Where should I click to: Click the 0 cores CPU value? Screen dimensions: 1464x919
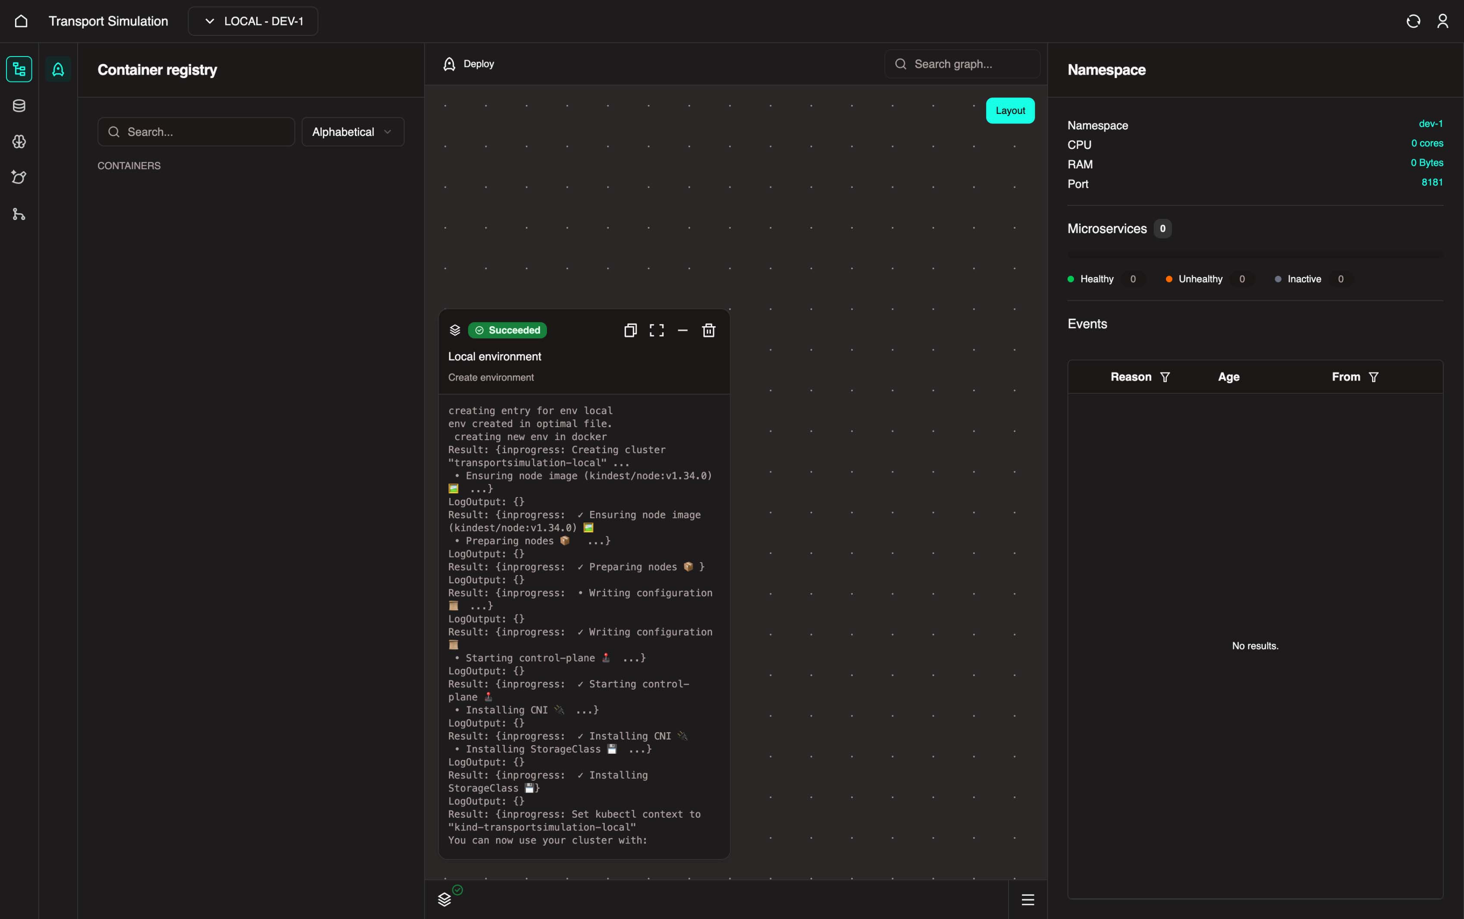[1427, 143]
